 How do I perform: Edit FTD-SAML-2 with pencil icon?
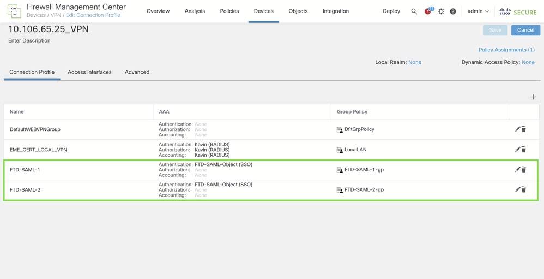(x=518, y=189)
